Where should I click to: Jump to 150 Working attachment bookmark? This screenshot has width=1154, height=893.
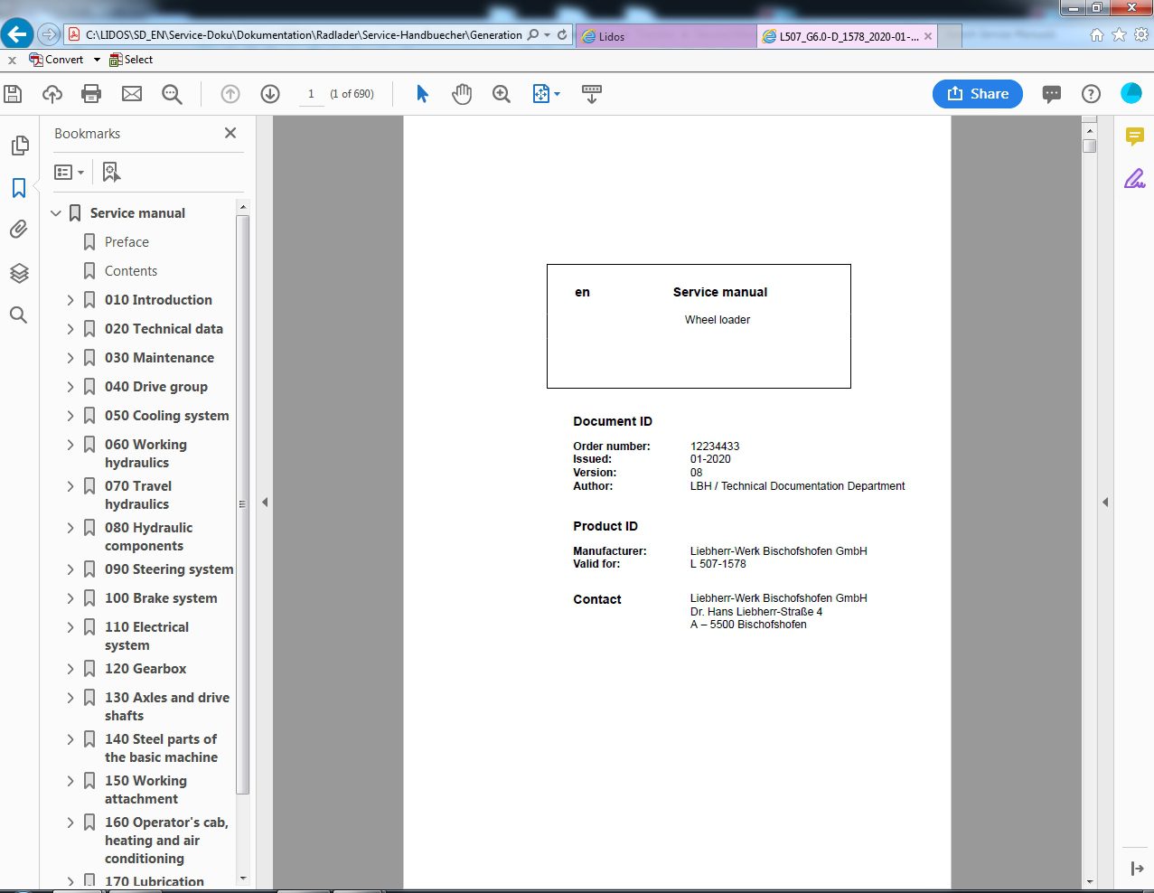click(145, 790)
